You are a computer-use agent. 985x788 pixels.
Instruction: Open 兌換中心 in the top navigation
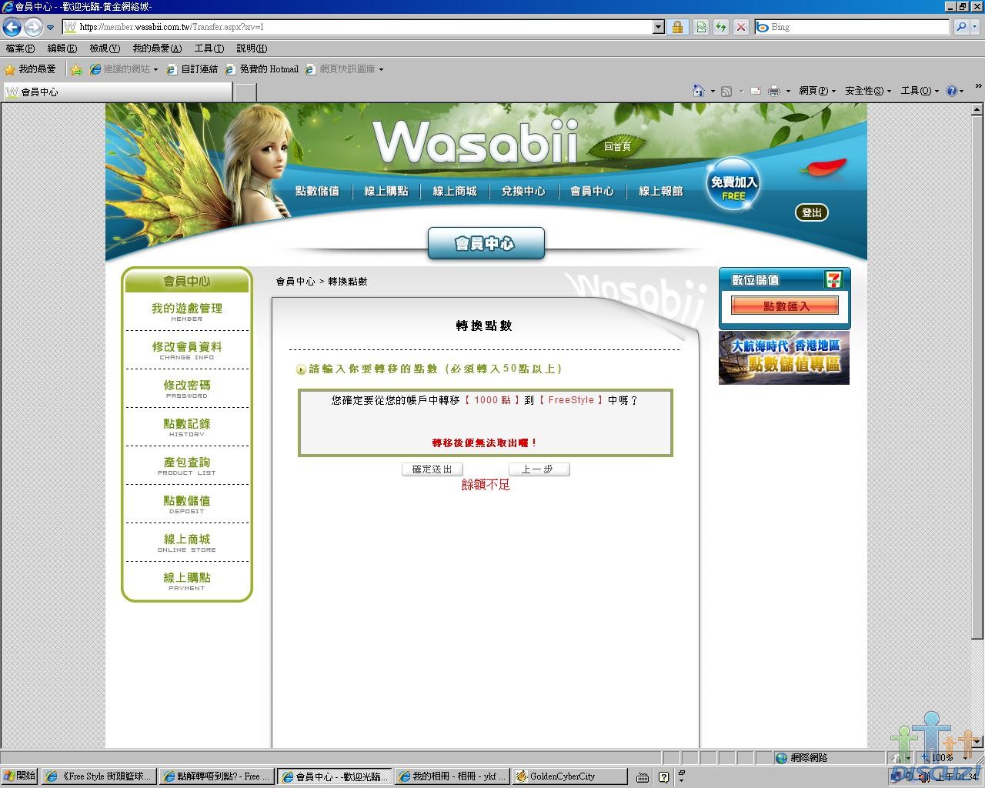[x=523, y=191]
